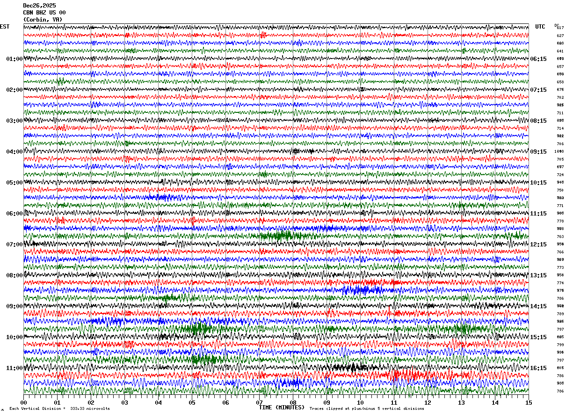
Task: Click the DC offset value 657
Action: point(560,67)
